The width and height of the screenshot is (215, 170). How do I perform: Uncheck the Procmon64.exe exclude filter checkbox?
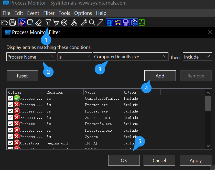tap(10, 124)
